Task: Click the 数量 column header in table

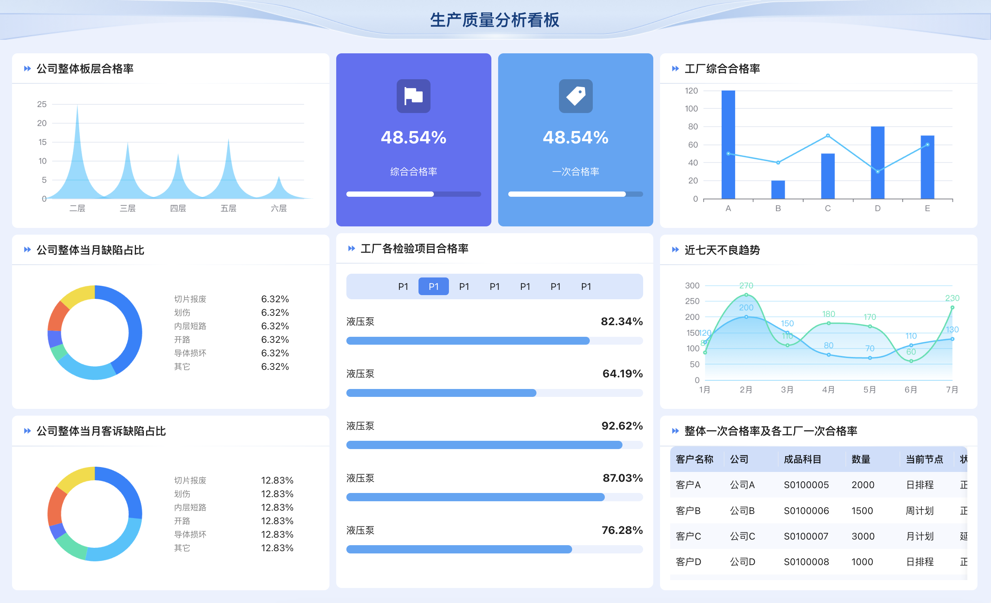Action: click(x=861, y=459)
